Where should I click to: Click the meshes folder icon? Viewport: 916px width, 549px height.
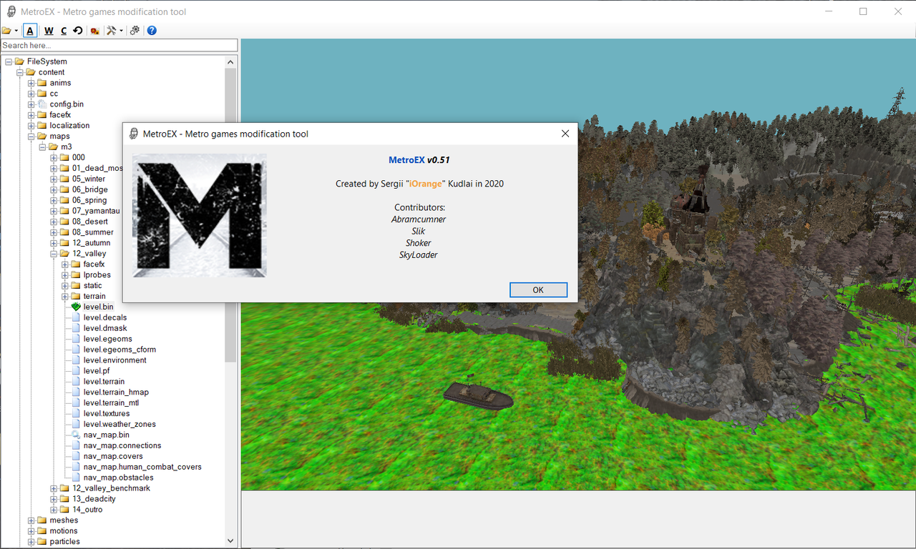[x=42, y=520]
